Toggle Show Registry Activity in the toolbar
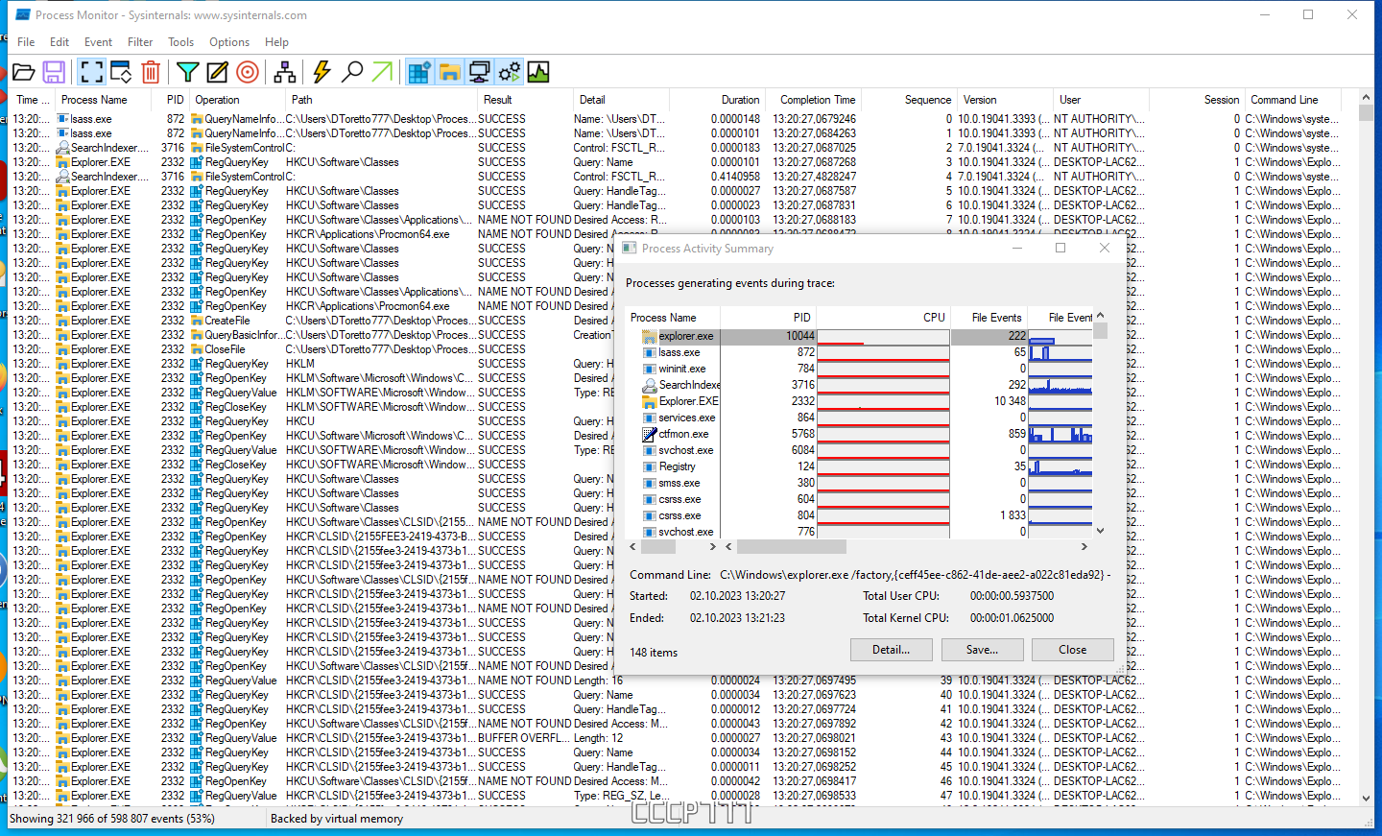1382x836 pixels. click(x=419, y=72)
